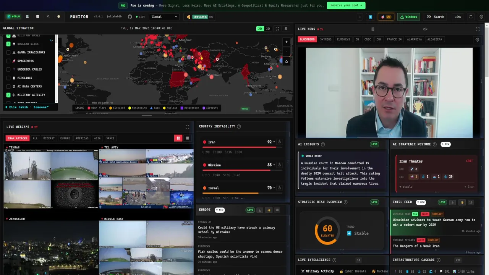The image size is (489, 275).
Task: Select the Military Activity intelligence tab
Action: click(x=317, y=271)
